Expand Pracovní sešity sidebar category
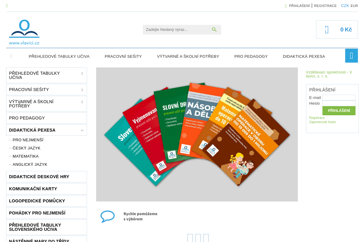The height and width of the screenshot is (242, 364). (82, 90)
